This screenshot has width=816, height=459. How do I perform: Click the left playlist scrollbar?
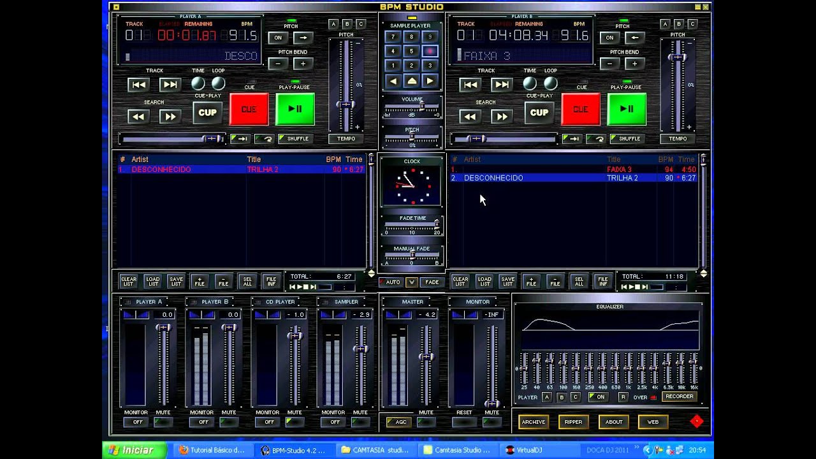372,210
